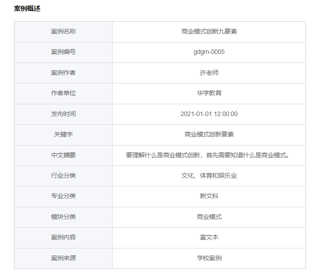Select the case content value 富文本
The image size is (319, 277).
pyautogui.click(x=209, y=238)
